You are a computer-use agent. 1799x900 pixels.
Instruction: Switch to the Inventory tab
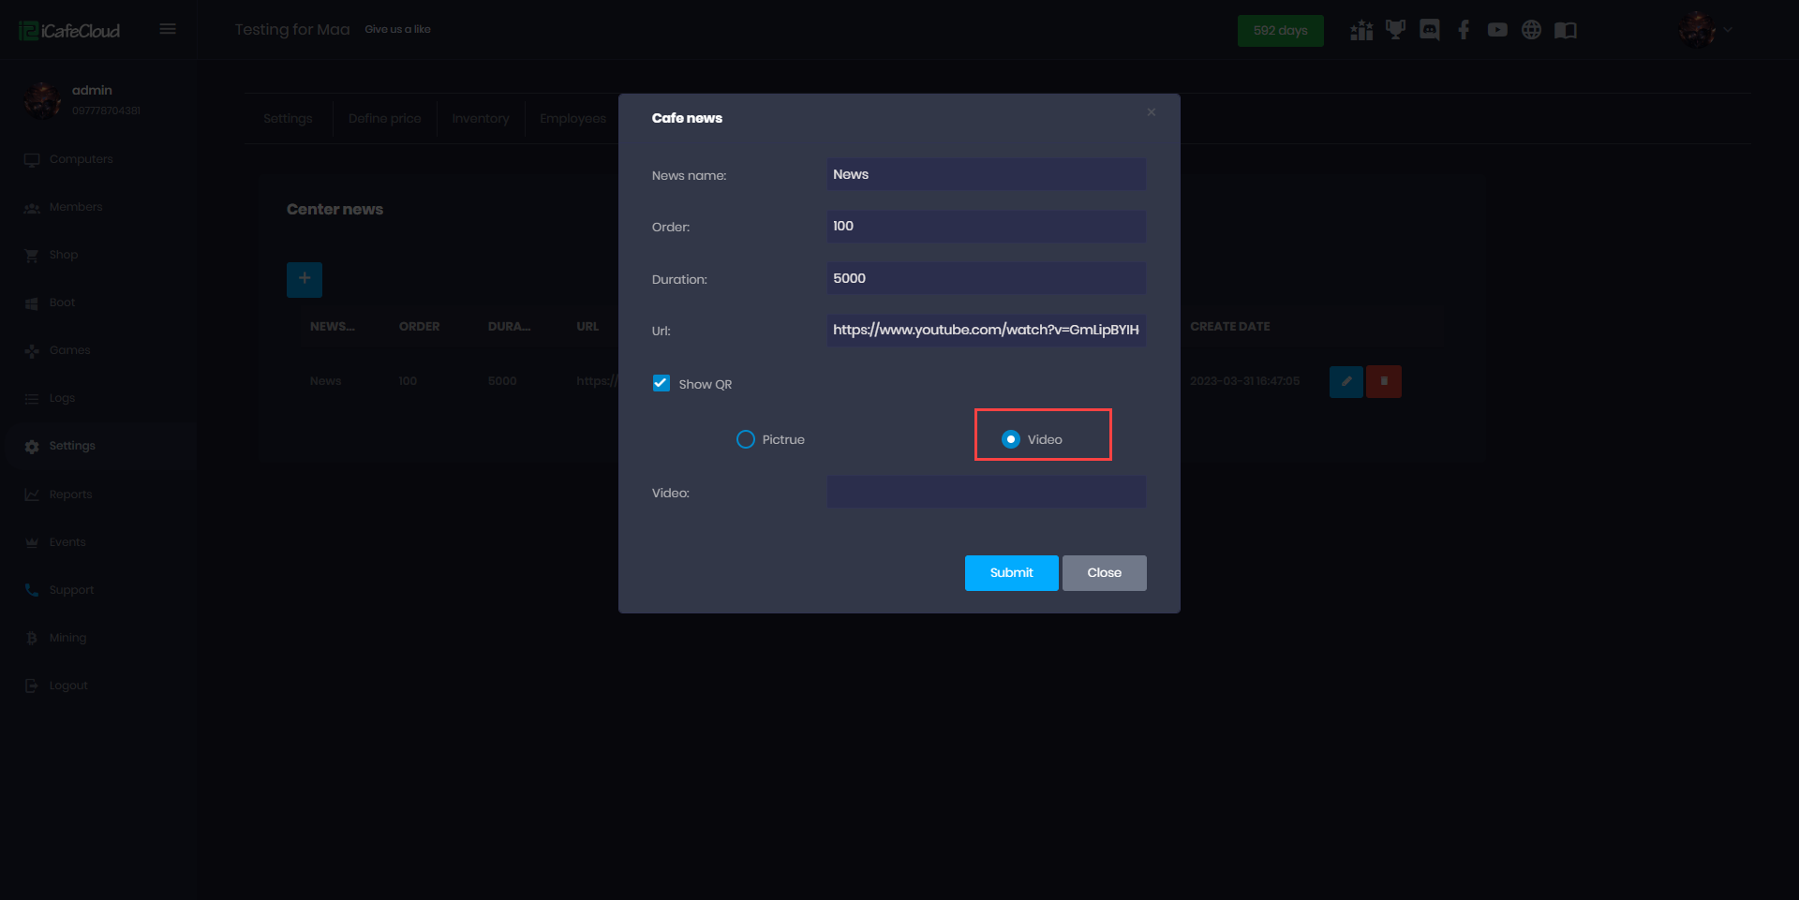coord(480,119)
